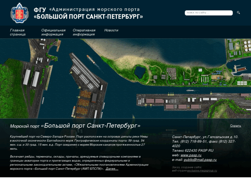This screenshot has height=188, width=251.
Task: Focus the «поиск по сайту» search field
Action: (209, 13)
